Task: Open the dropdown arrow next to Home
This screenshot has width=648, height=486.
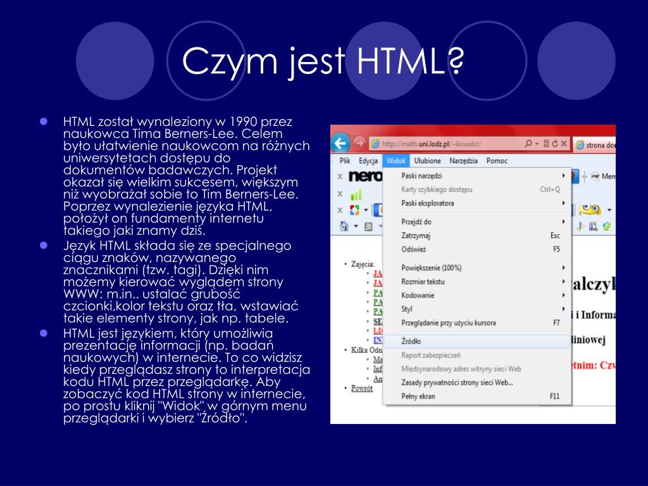Action: click(x=356, y=227)
